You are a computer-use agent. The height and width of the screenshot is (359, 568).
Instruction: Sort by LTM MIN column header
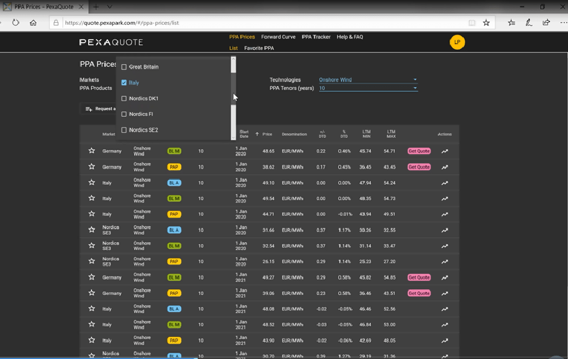[x=366, y=134]
